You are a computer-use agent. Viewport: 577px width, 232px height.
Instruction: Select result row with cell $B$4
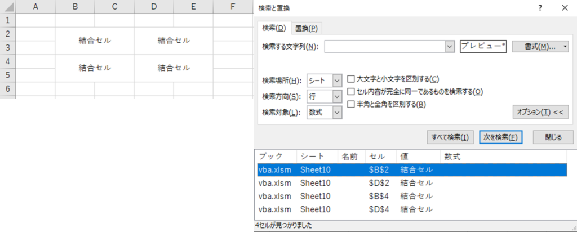click(412, 196)
